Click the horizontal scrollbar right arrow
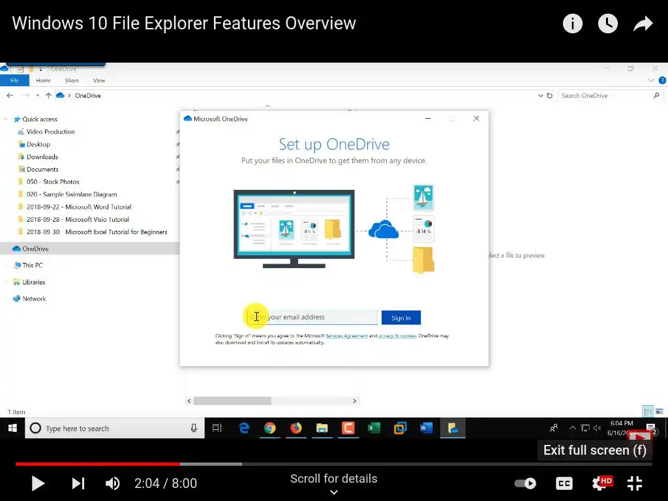Screen dimensions: 668x501 point(354,401)
